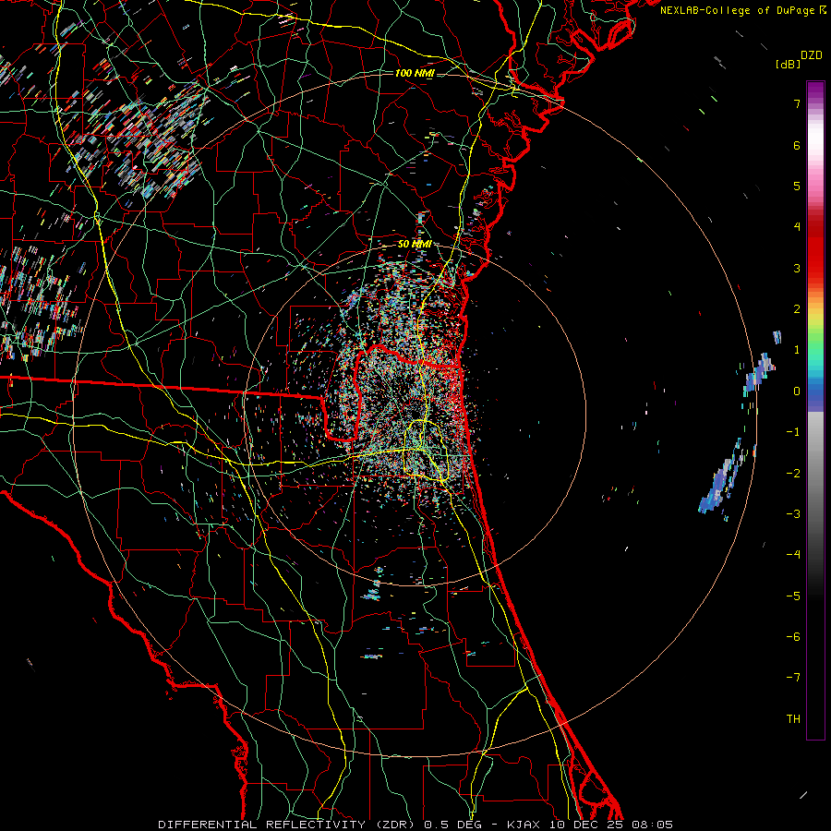
Task: Click the -1 dB tick label
Action: pyautogui.click(x=793, y=432)
